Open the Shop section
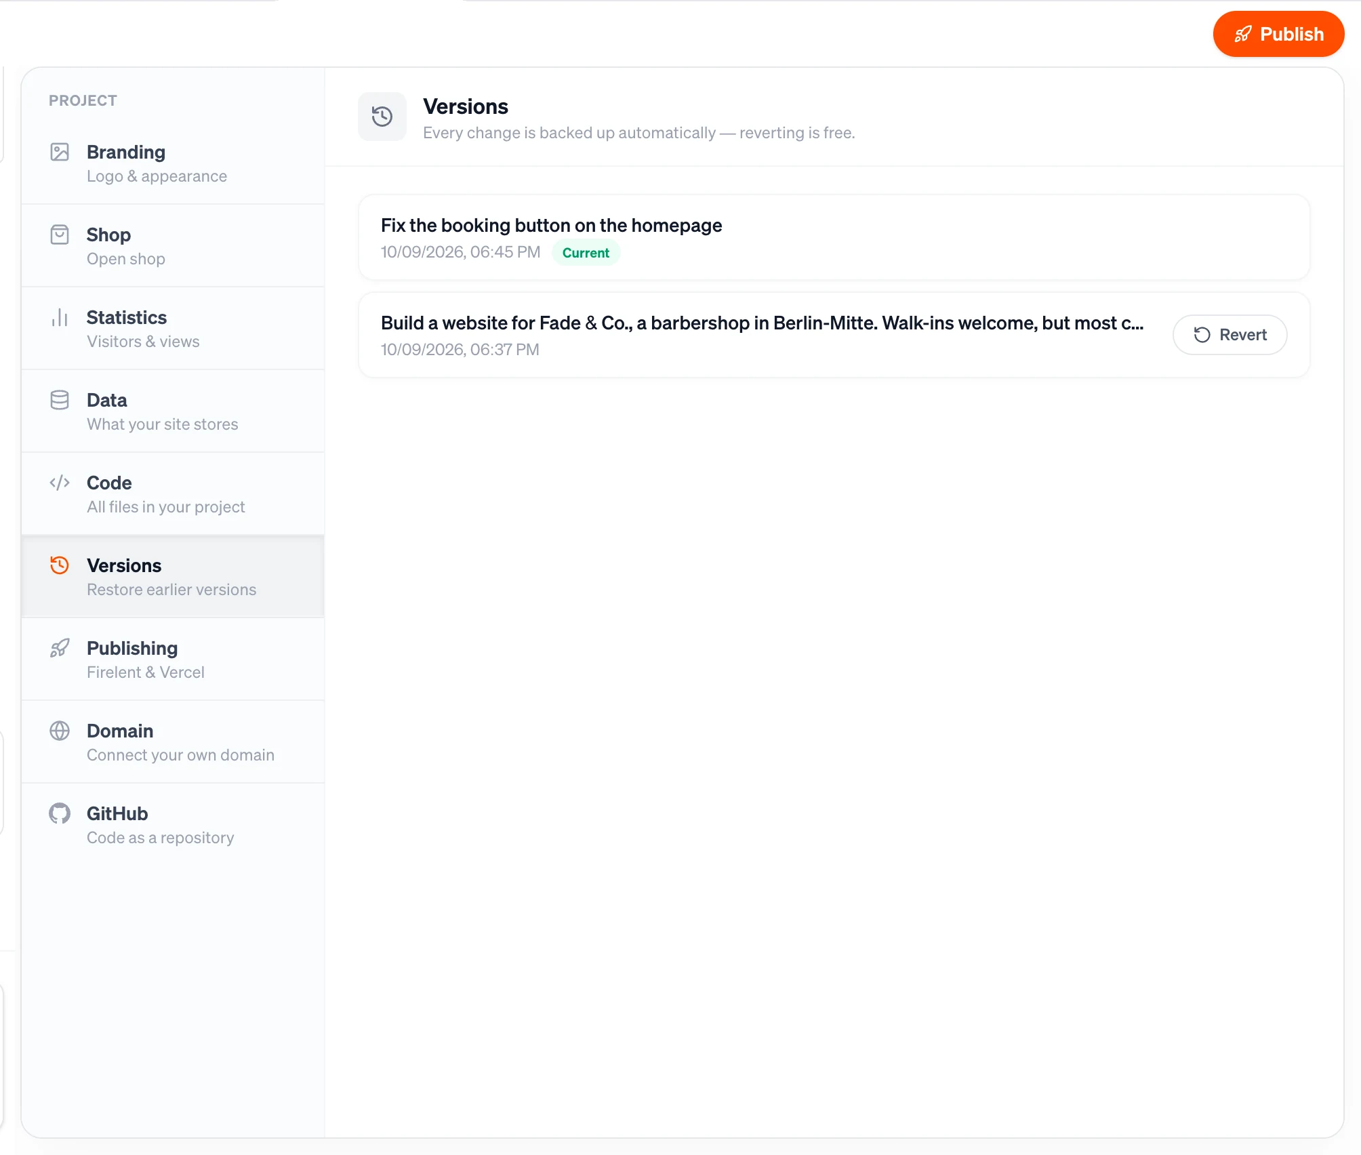 pyautogui.click(x=173, y=246)
